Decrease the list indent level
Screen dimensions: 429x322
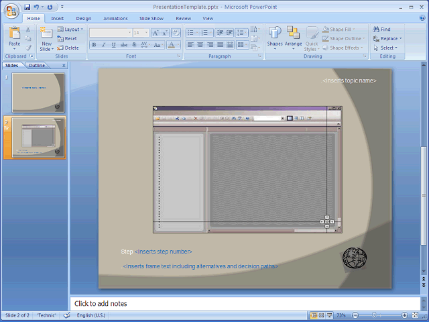(x=220, y=33)
